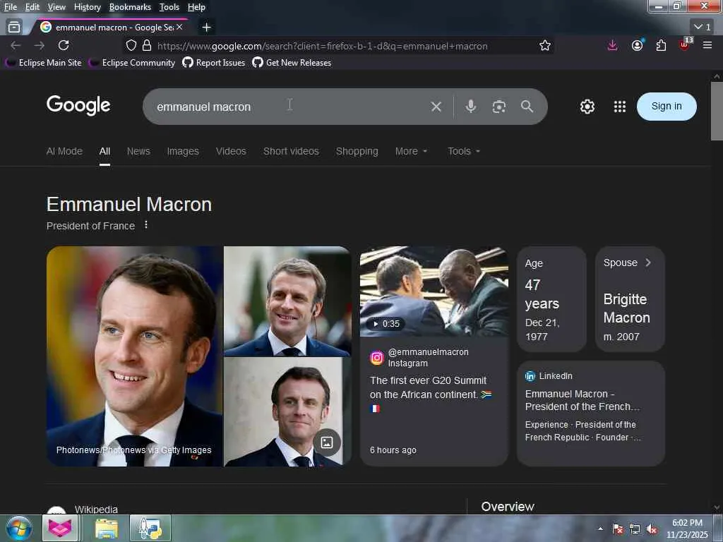Open a new browser tab
723x542 pixels.
click(207, 28)
